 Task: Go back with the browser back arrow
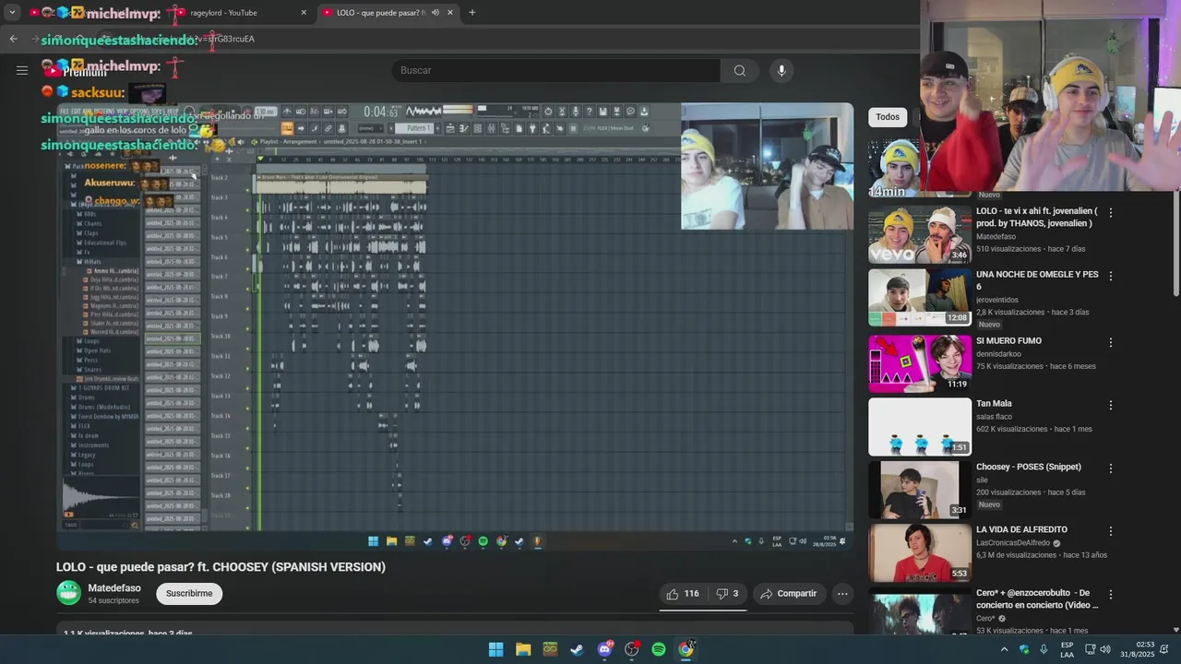(x=13, y=39)
